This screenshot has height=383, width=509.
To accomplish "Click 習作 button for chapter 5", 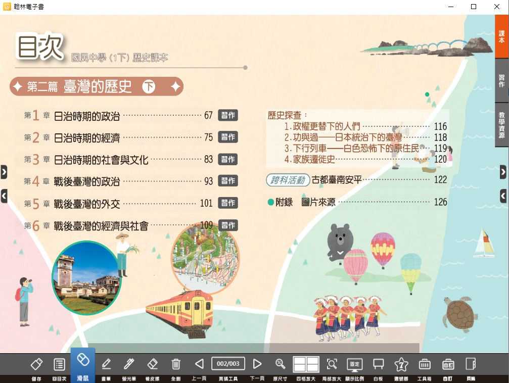I will click(x=228, y=203).
